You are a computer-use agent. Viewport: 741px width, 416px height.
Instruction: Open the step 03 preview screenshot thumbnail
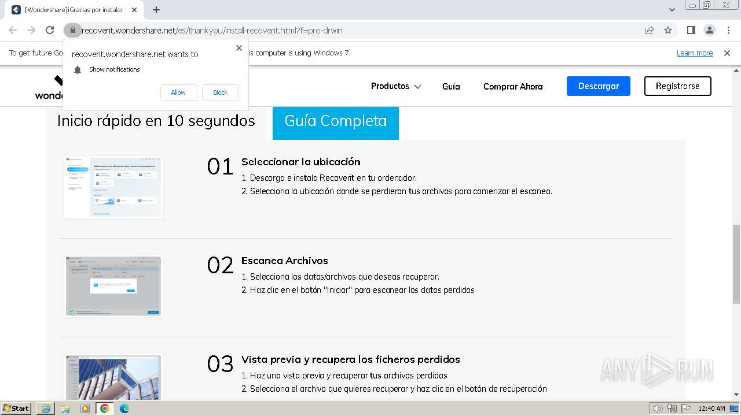[113, 378]
